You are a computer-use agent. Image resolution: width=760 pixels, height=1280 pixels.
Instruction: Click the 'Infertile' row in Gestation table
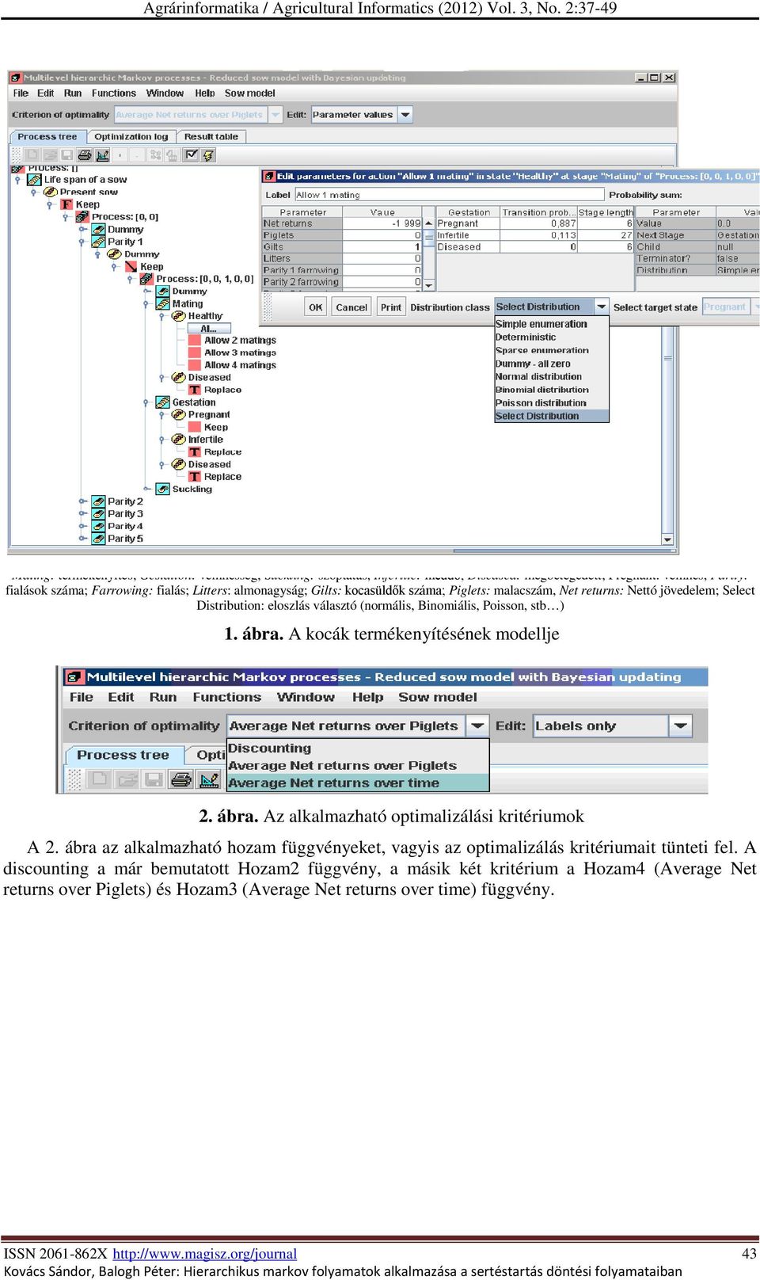(534, 235)
